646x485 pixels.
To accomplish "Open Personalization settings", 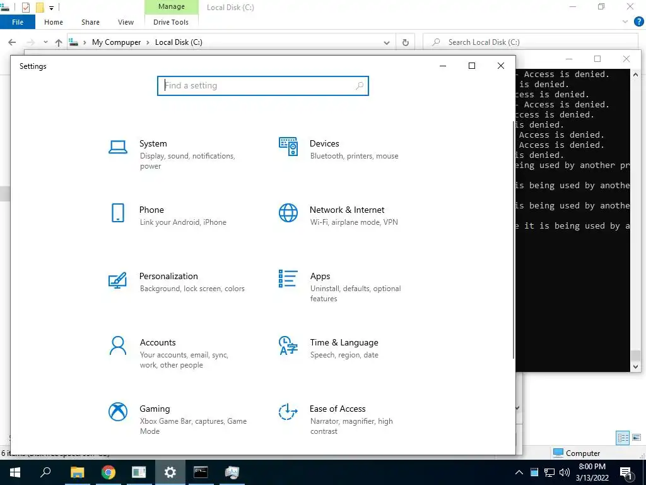I will coord(168,277).
